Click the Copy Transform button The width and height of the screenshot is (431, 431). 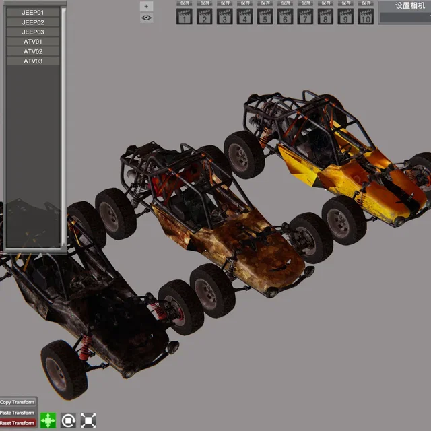[18, 402]
